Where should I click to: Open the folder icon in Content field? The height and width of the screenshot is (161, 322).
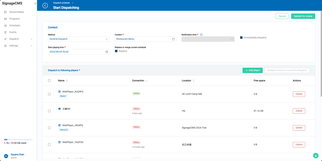(x=173, y=39)
